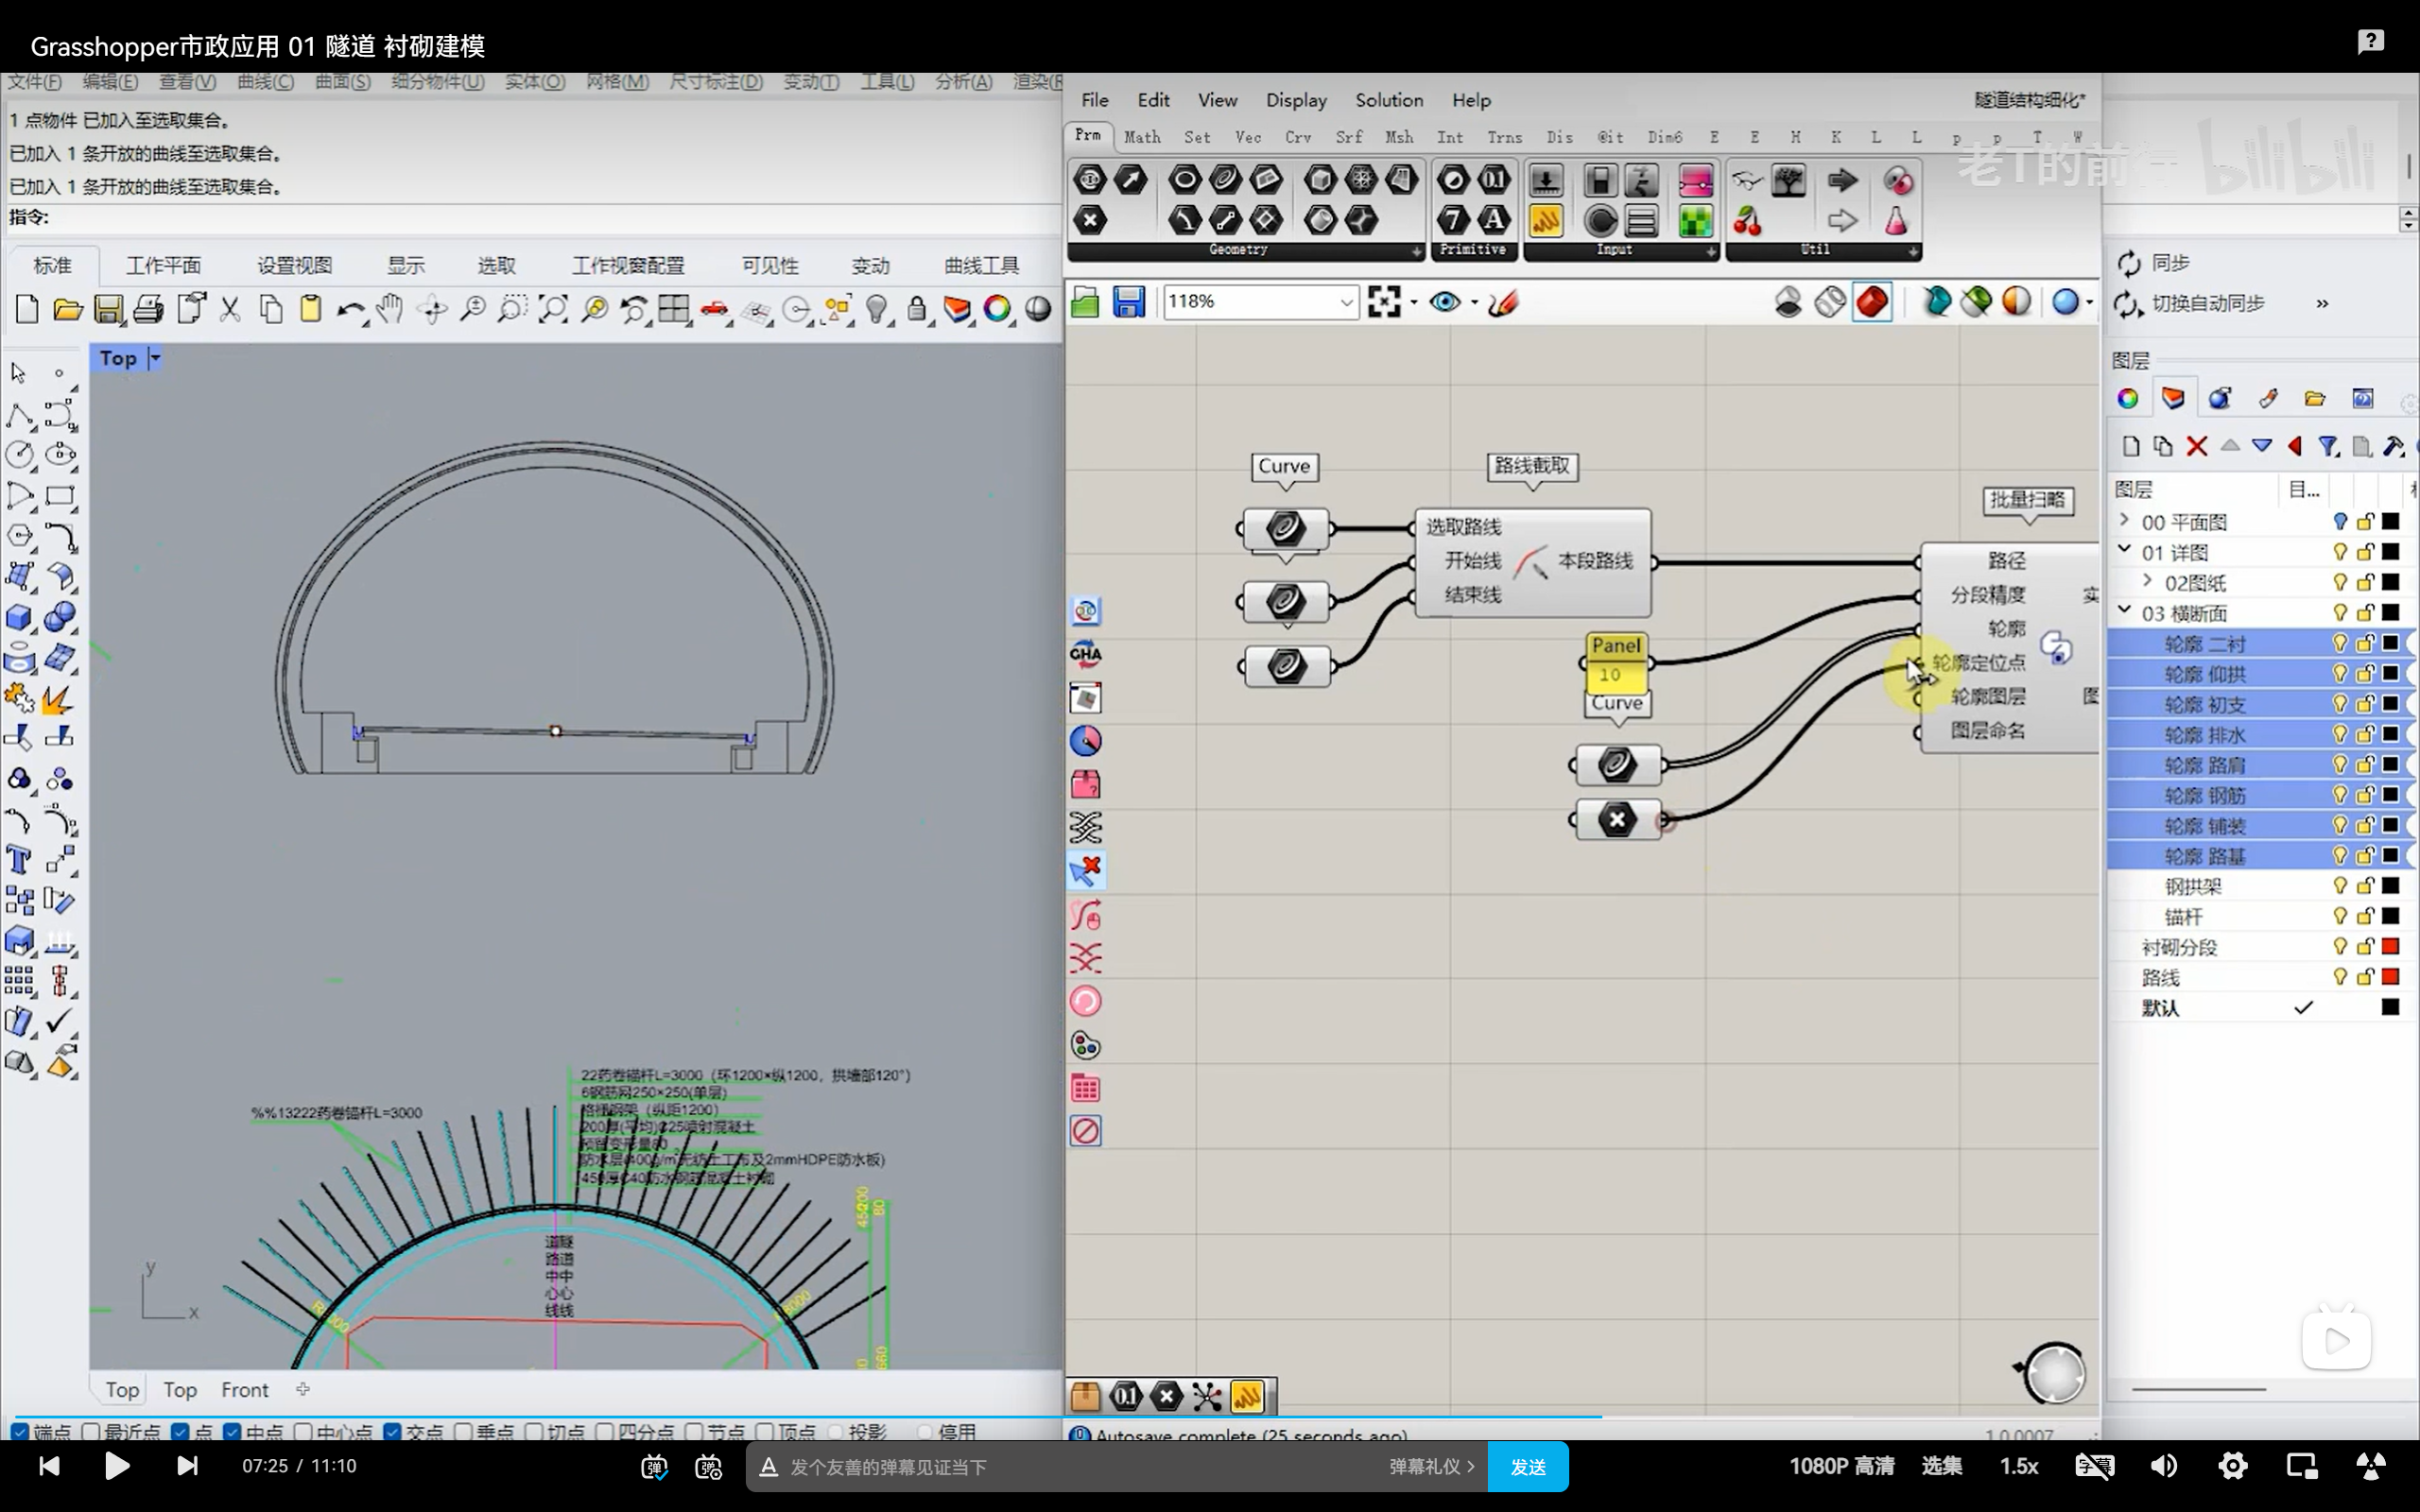Save the Grasshopper document via the floppy icon
The height and width of the screenshot is (1512, 2420).
click(1128, 302)
